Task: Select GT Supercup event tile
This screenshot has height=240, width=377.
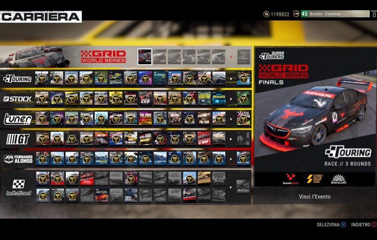Action: point(130,139)
